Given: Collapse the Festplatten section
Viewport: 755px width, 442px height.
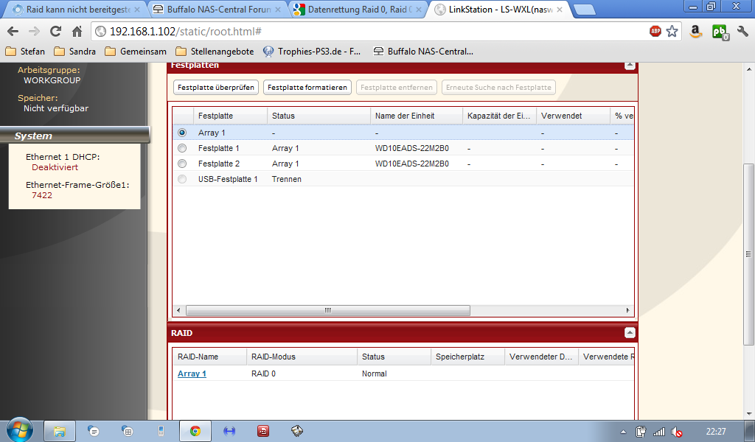Looking at the screenshot, I should tap(629, 65).
